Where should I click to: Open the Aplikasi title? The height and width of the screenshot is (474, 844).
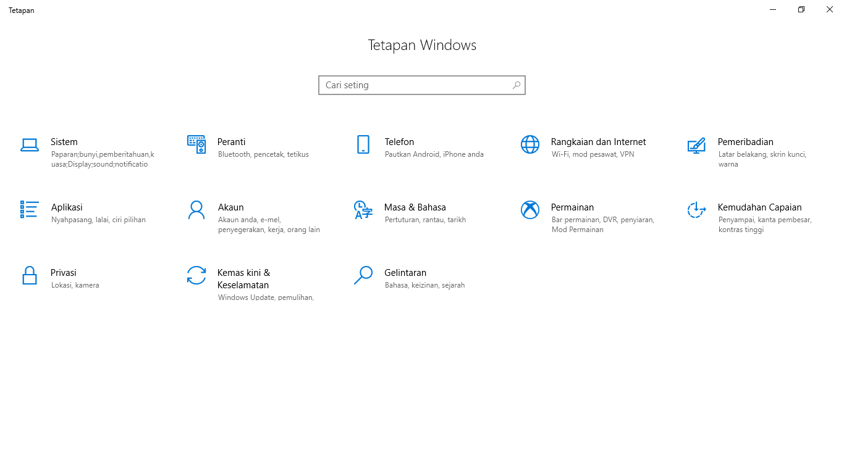(x=67, y=207)
